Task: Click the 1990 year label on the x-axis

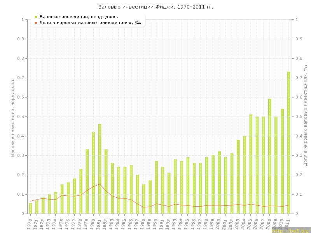Action: [155, 224]
